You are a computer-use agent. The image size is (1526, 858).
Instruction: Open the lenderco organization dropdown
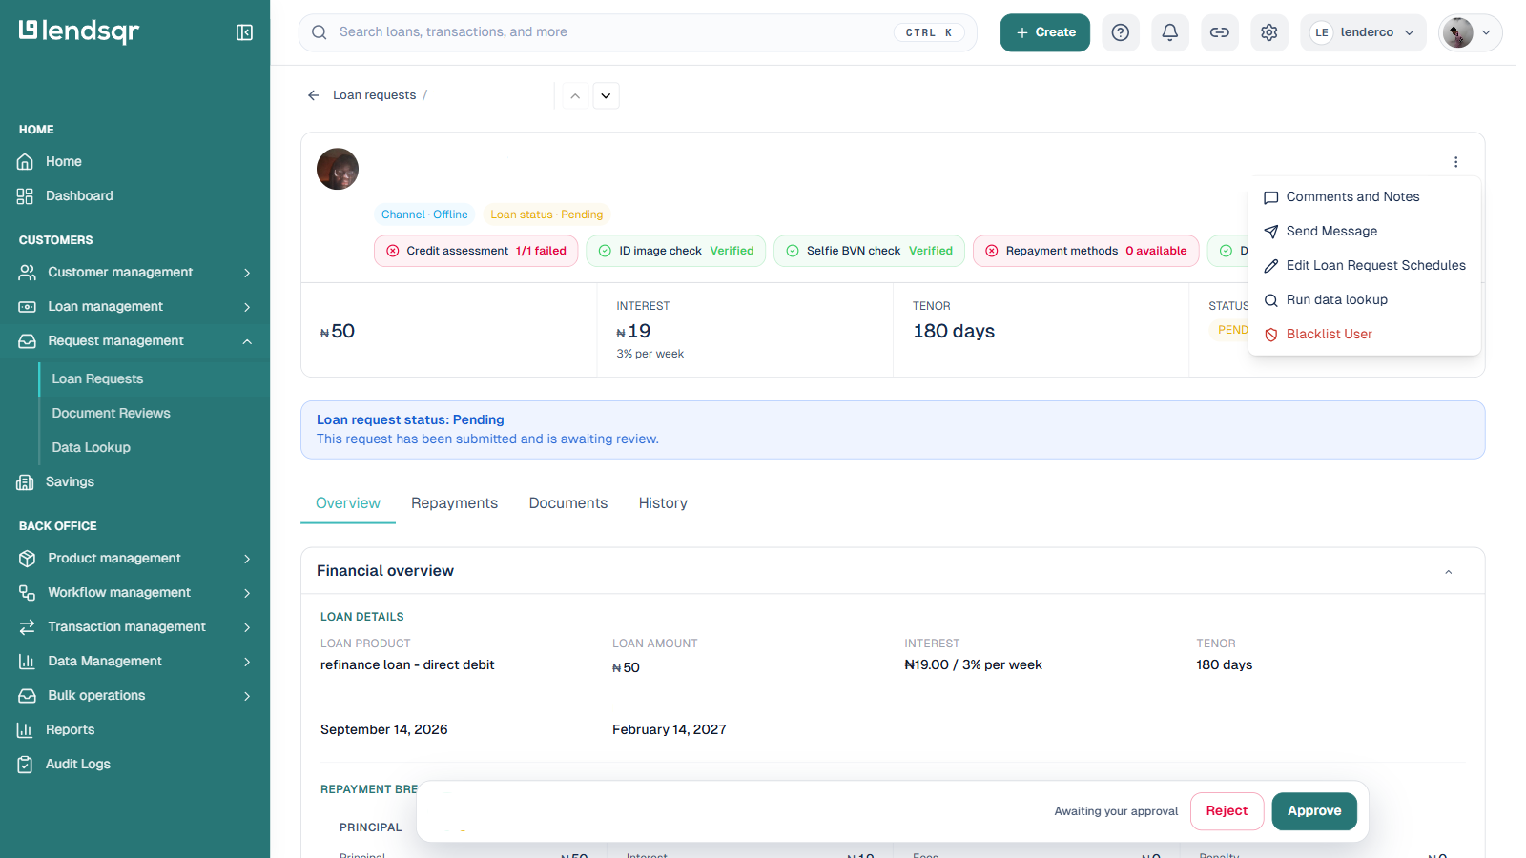(1363, 32)
